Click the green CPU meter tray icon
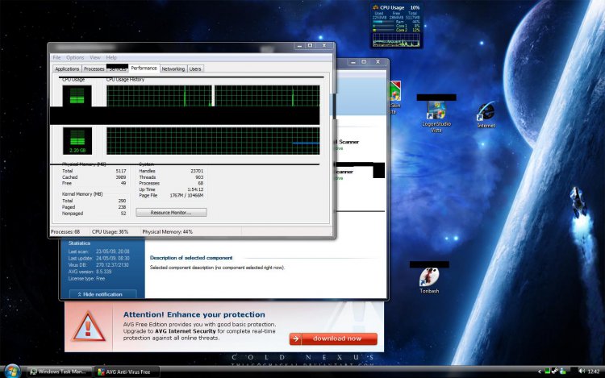This screenshot has width=605, height=378. pos(547,371)
